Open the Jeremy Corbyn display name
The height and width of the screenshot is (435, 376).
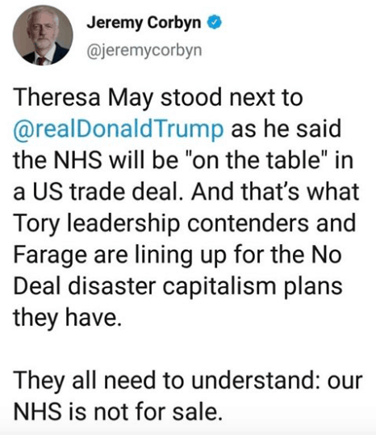pos(144,23)
